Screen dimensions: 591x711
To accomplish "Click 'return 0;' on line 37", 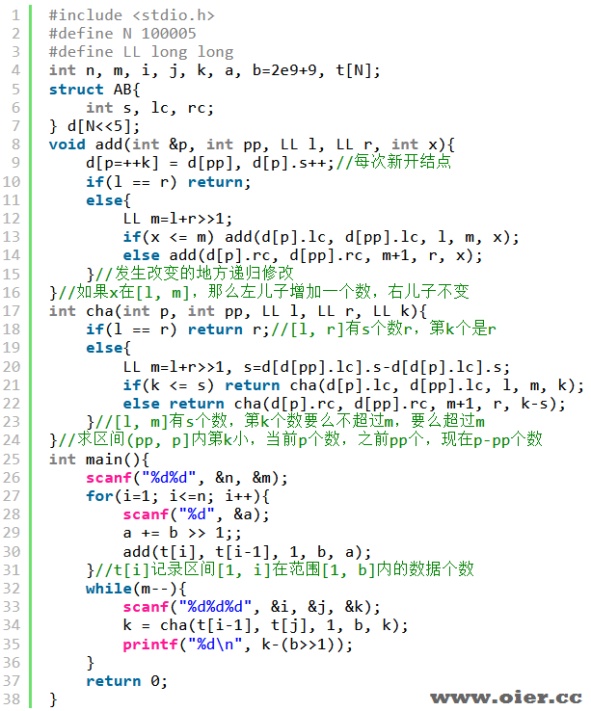I will tap(126, 680).
